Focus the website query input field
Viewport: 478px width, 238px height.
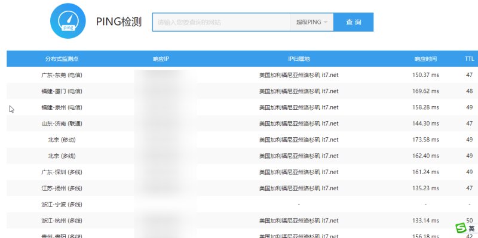click(221, 22)
